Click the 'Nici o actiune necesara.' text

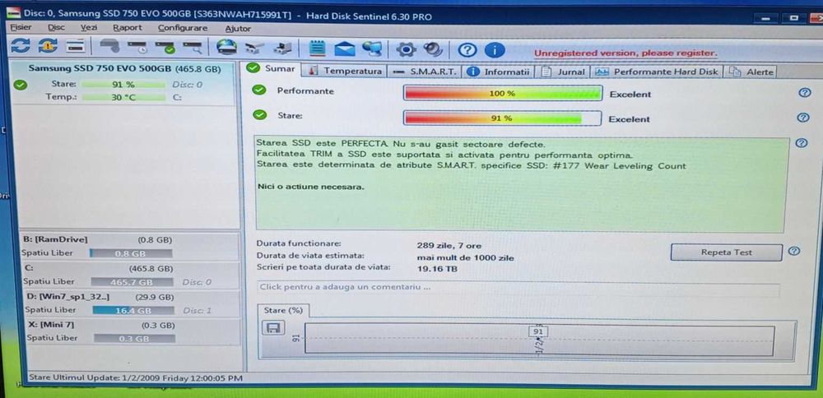click(310, 187)
